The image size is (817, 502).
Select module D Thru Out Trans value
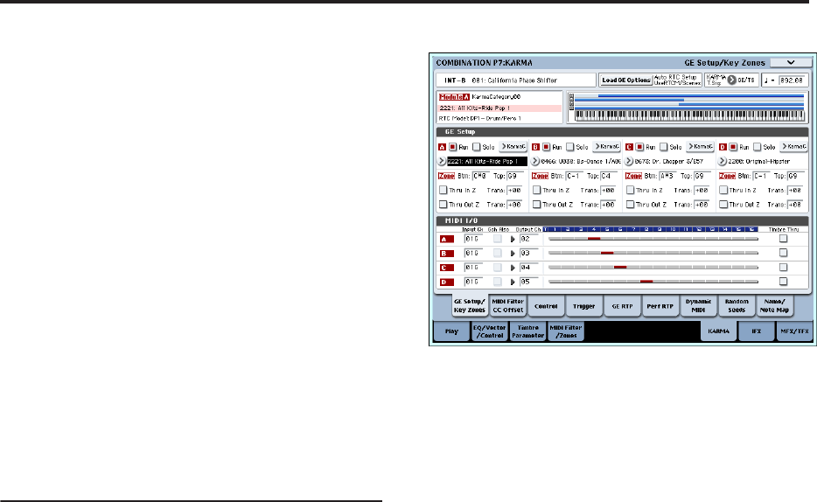pos(794,205)
